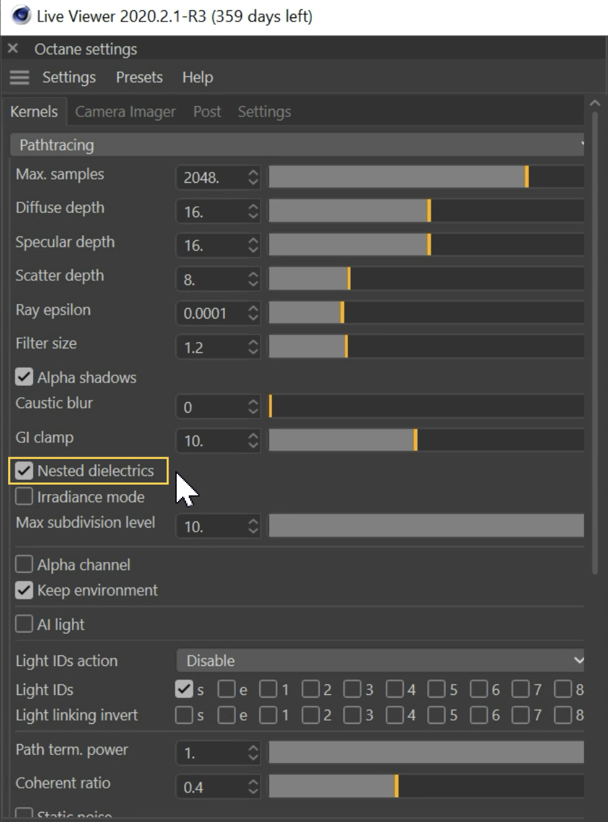Toggle the Alpha shadows checkbox
608x822 pixels.
[x=24, y=378]
